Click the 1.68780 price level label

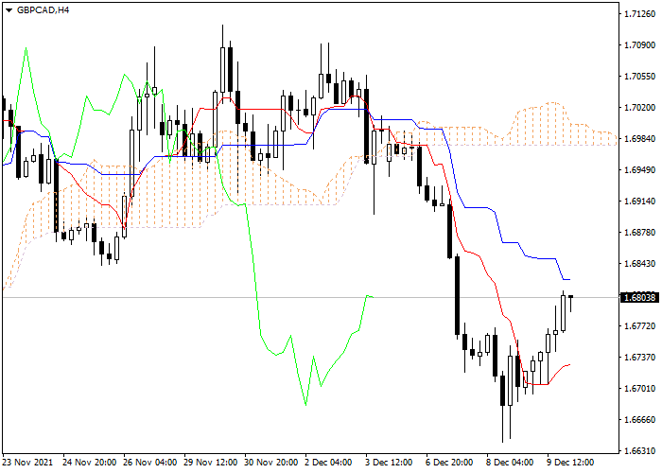pyautogui.click(x=640, y=233)
